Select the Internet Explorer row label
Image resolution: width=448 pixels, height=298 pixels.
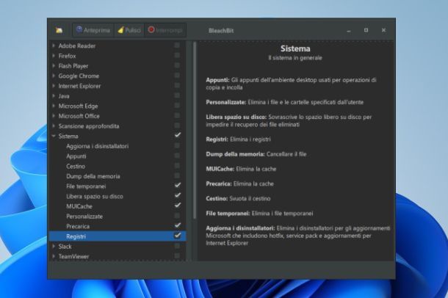pyautogui.click(x=79, y=86)
